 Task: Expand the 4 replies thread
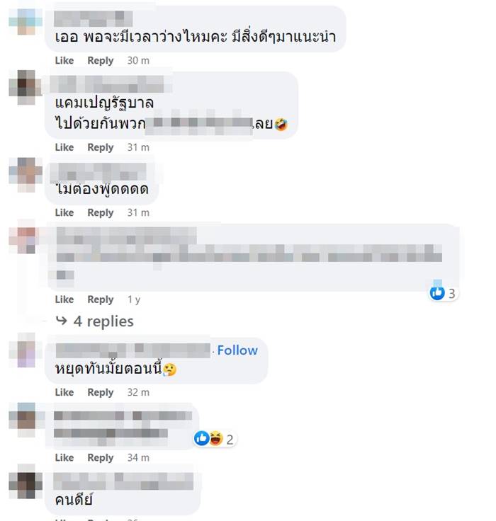103,321
